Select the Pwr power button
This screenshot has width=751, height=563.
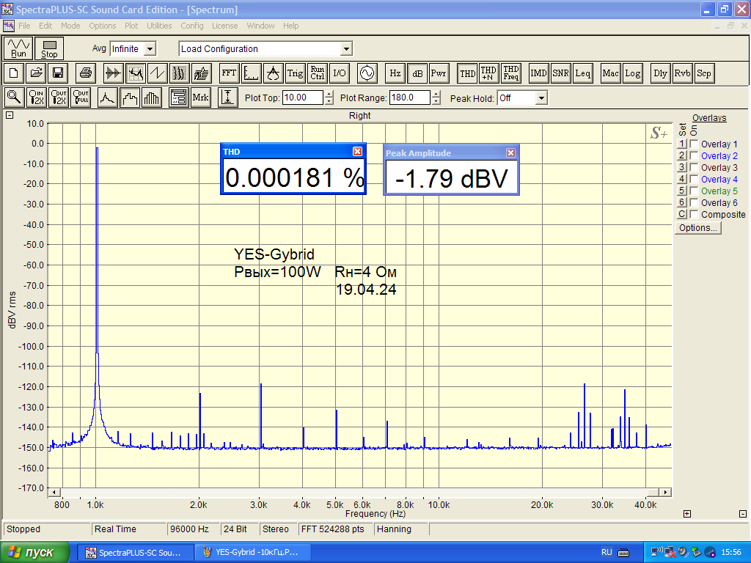click(x=439, y=73)
